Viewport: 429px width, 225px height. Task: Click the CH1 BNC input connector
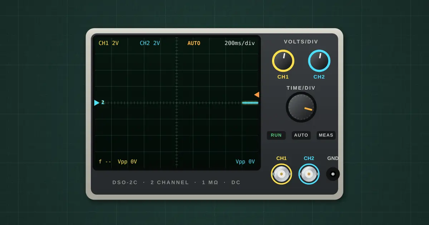(x=281, y=174)
